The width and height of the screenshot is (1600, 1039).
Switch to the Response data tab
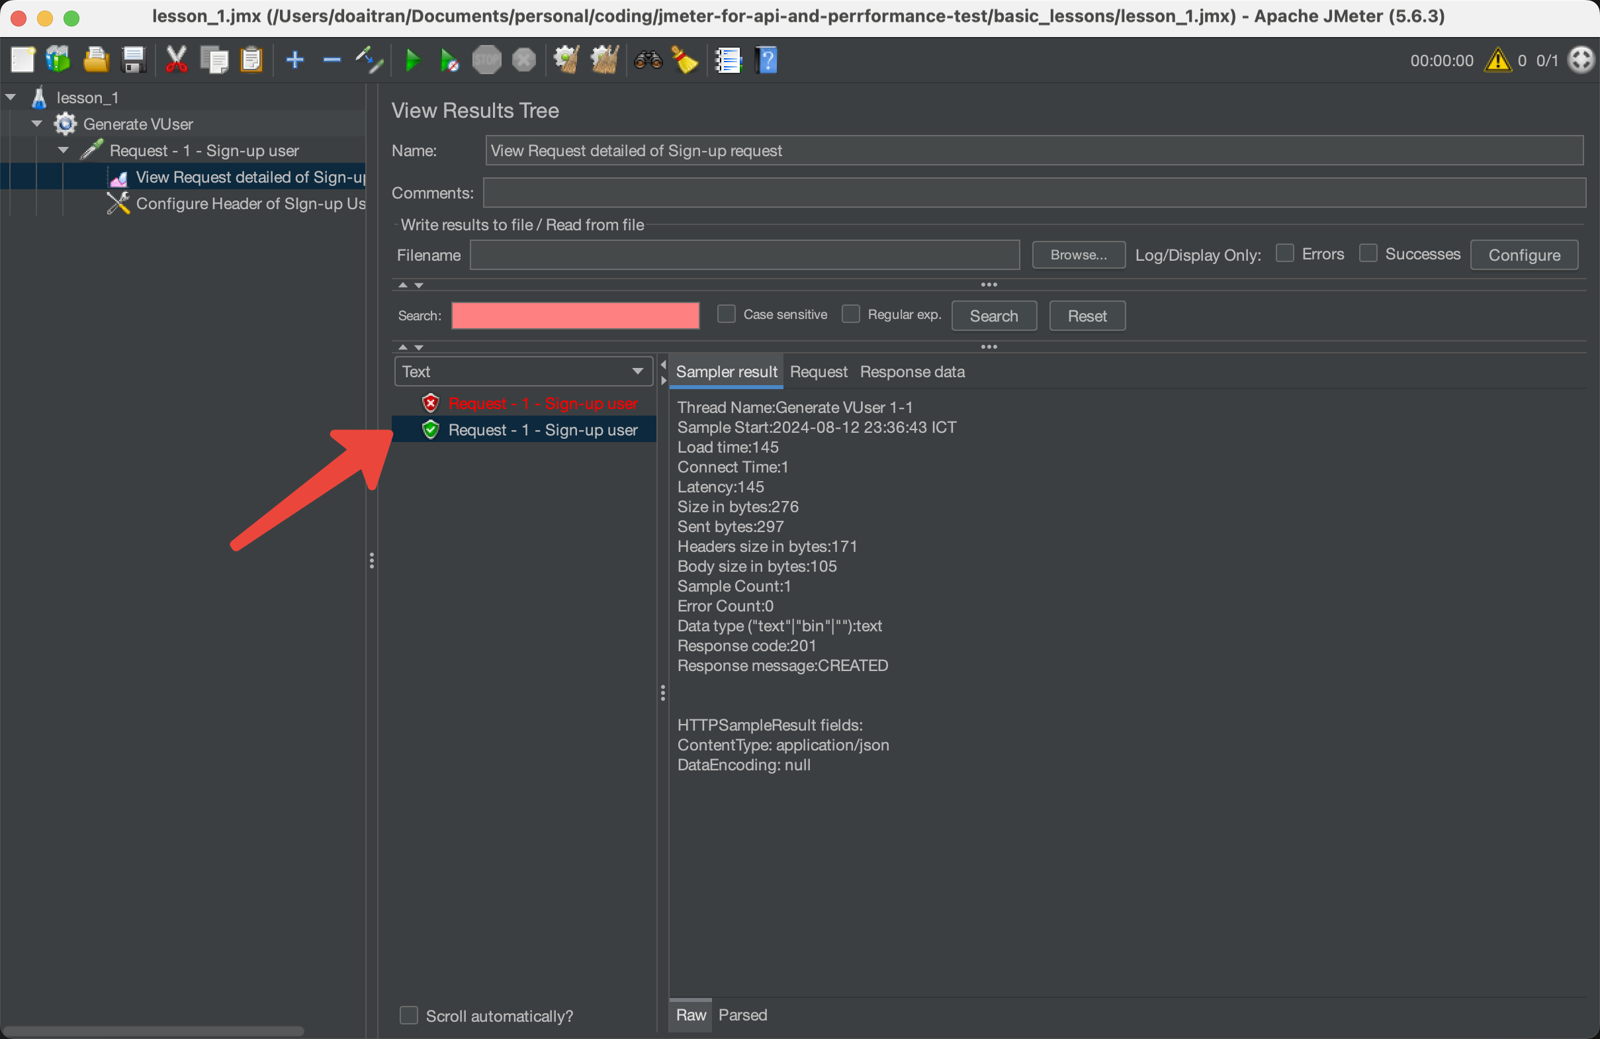coord(912,371)
